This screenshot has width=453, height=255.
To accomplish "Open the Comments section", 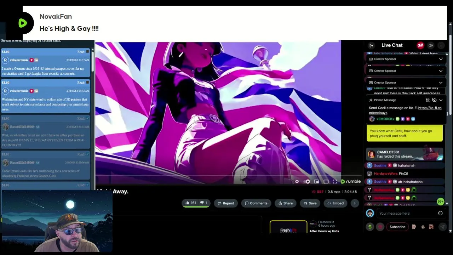I will coord(256,203).
